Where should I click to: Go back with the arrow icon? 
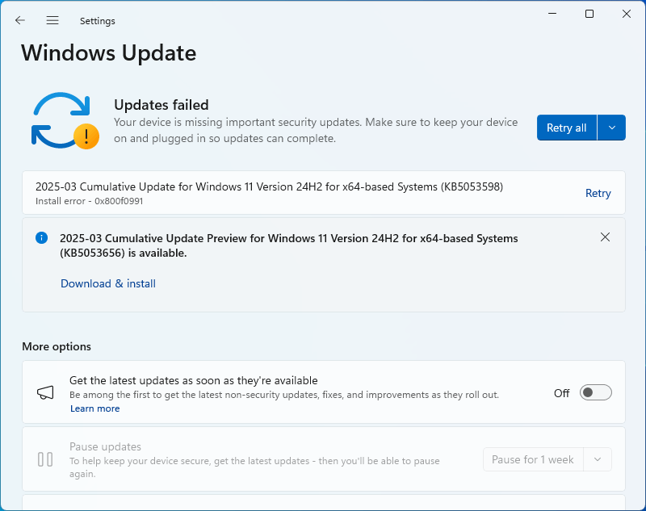[x=19, y=20]
